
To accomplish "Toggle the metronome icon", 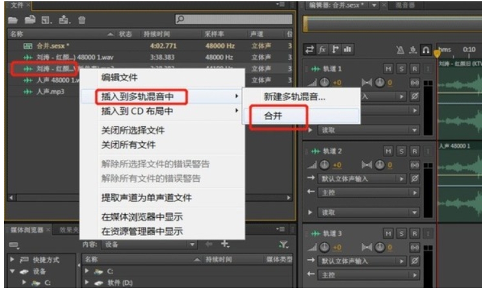I will tap(400, 50).
